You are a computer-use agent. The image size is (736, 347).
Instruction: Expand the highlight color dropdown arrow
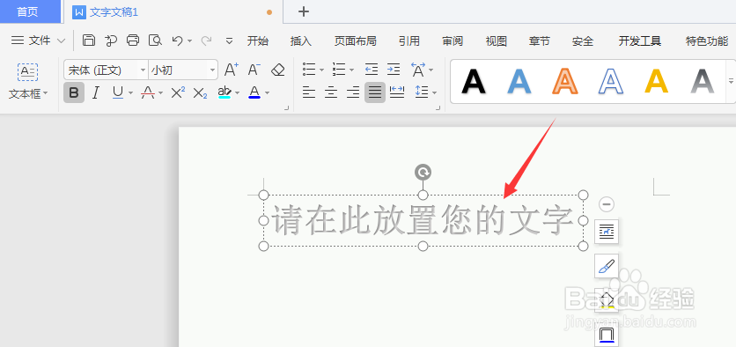(x=238, y=93)
